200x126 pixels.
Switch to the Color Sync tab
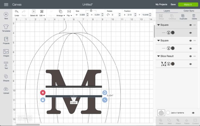point(189,11)
